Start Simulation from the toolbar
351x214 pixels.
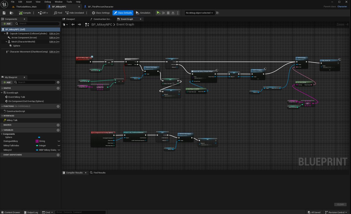tap(143, 13)
